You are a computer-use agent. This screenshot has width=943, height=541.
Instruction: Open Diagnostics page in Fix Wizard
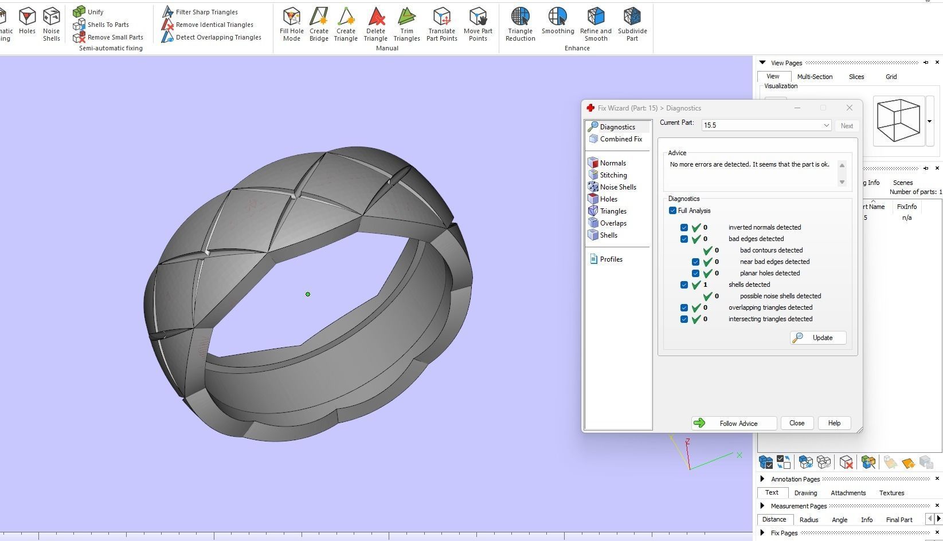click(x=618, y=127)
